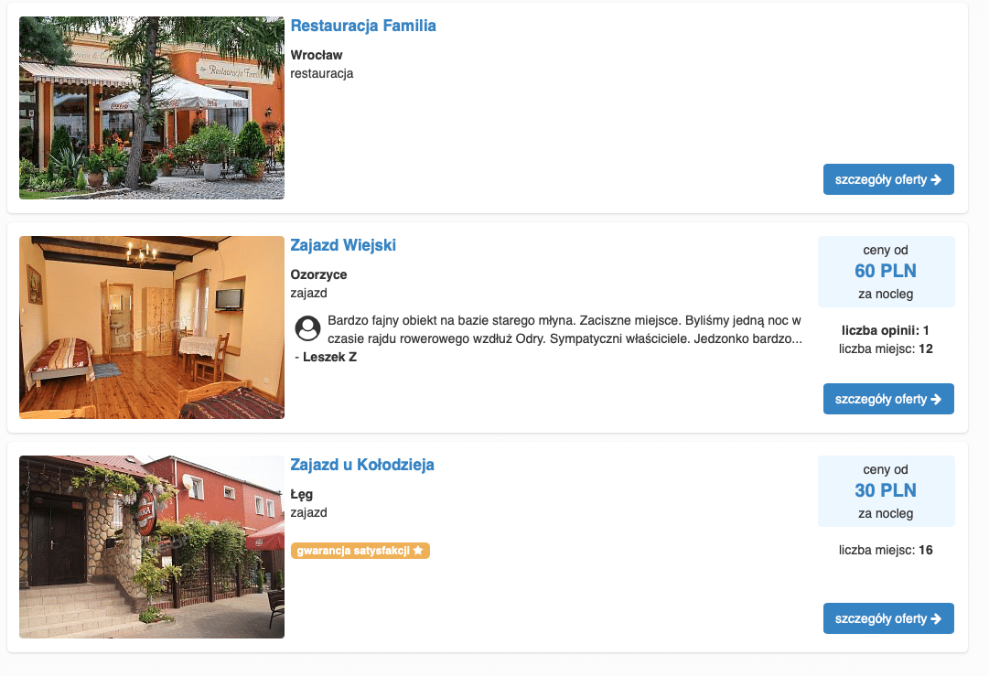Click the liczba opinii: 1 label

click(x=886, y=330)
